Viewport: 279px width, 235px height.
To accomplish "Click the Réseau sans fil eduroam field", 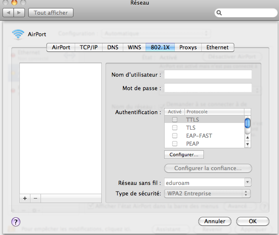I will pos(205,183).
